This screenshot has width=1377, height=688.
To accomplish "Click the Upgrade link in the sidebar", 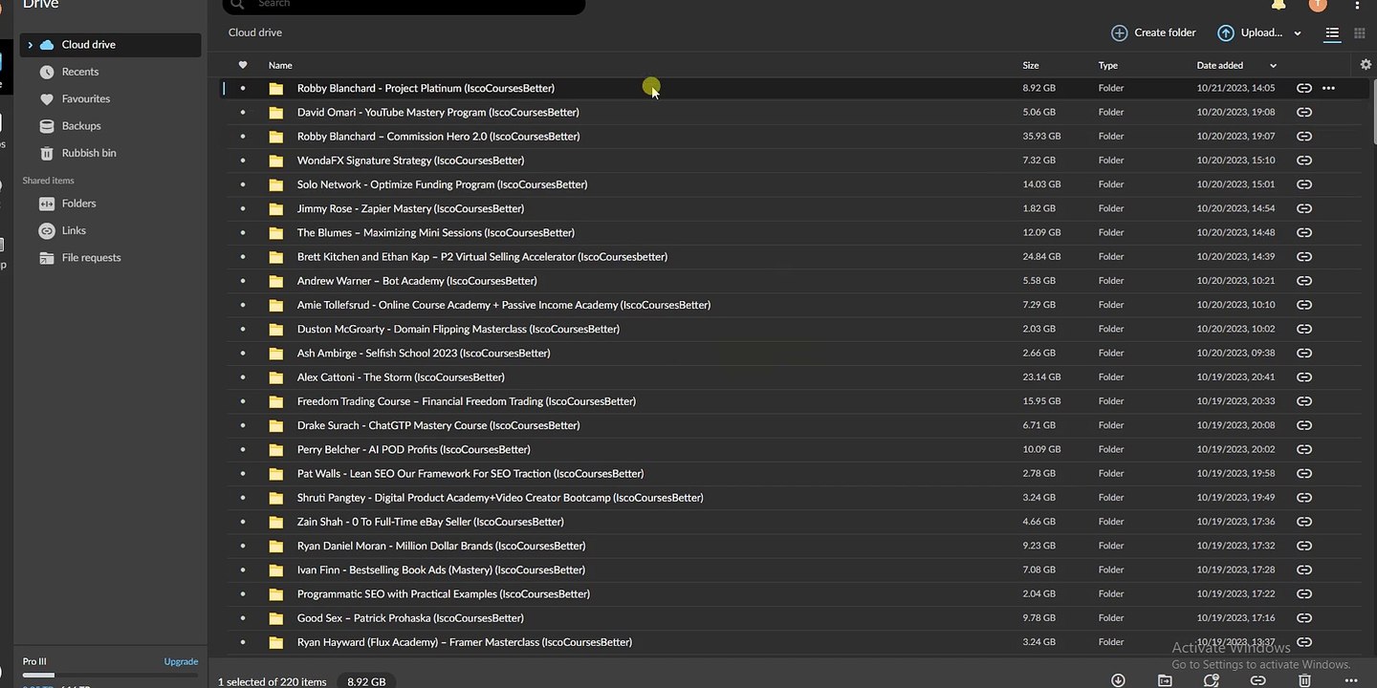I will (181, 661).
